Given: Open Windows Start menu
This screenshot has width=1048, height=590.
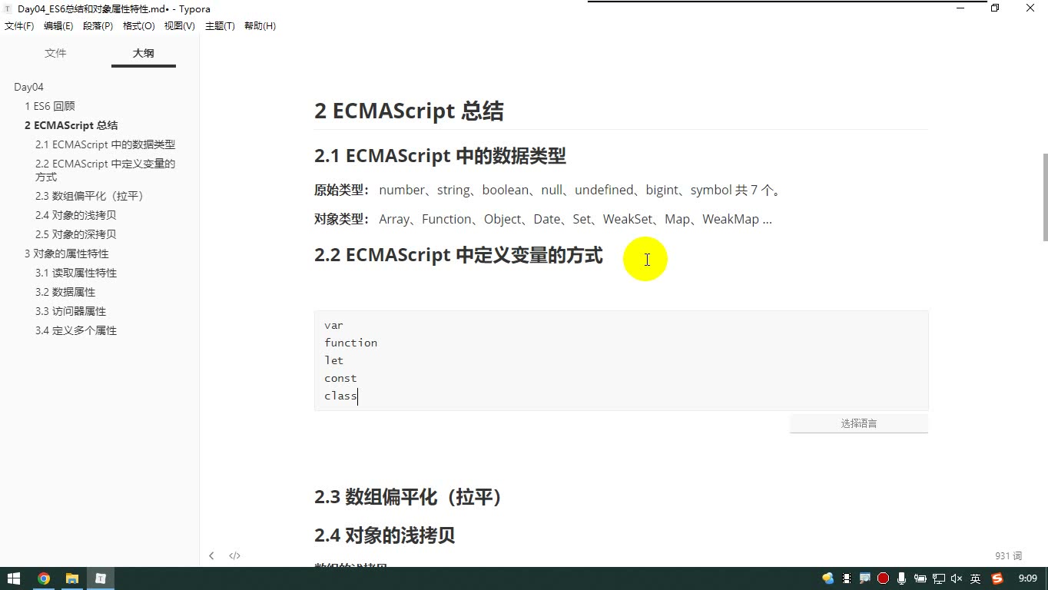Looking at the screenshot, I should (14, 578).
